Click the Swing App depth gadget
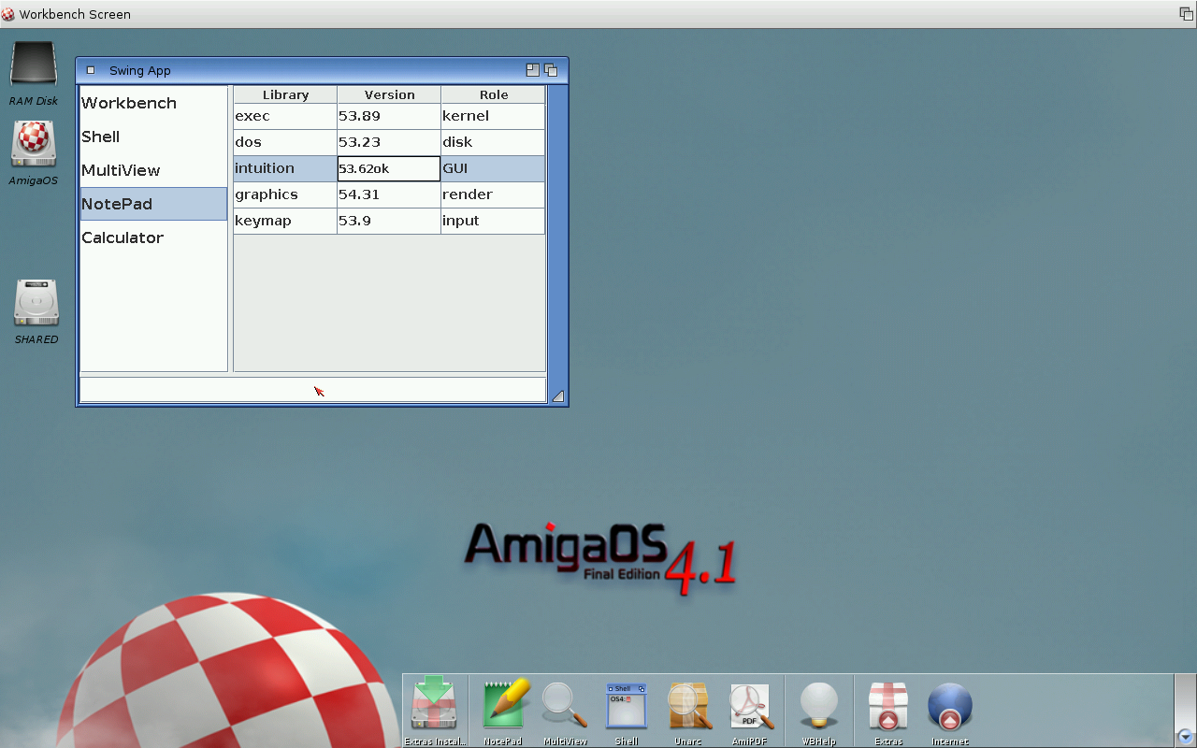Screen dimensions: 1197x748 [551, 70]
